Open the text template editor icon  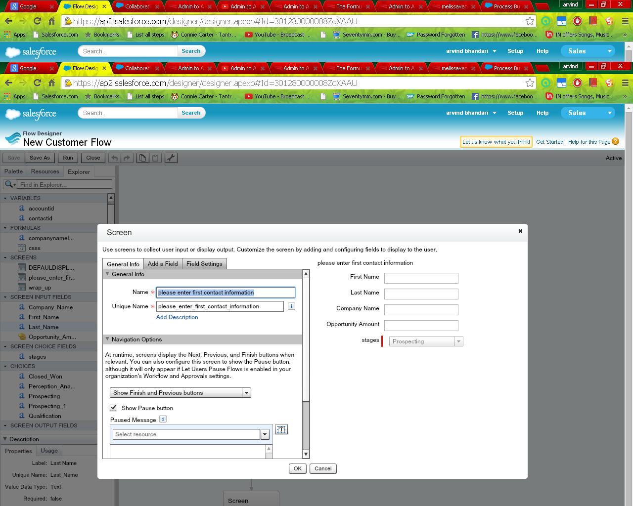coord(281,429)
